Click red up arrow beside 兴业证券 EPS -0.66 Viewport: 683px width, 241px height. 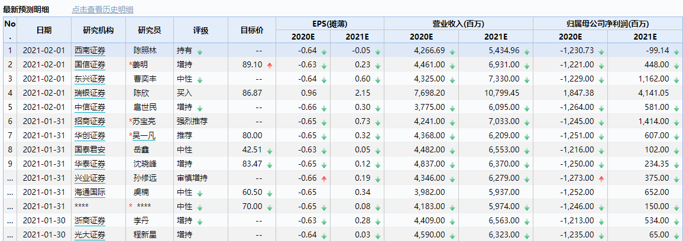[323, 178]
